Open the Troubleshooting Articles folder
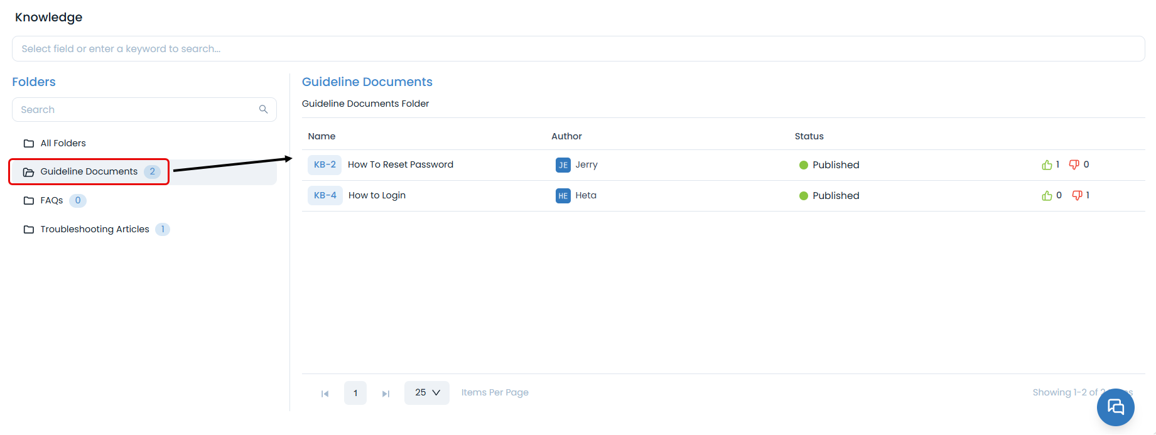The image size is (1156, 435). [x=94, y=229]
